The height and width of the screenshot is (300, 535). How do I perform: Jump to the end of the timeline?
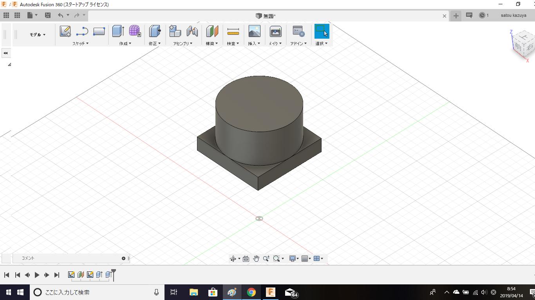57,275
